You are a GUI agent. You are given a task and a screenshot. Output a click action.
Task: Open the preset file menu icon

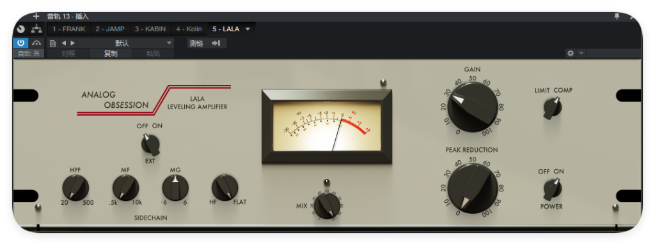[52, 43]
